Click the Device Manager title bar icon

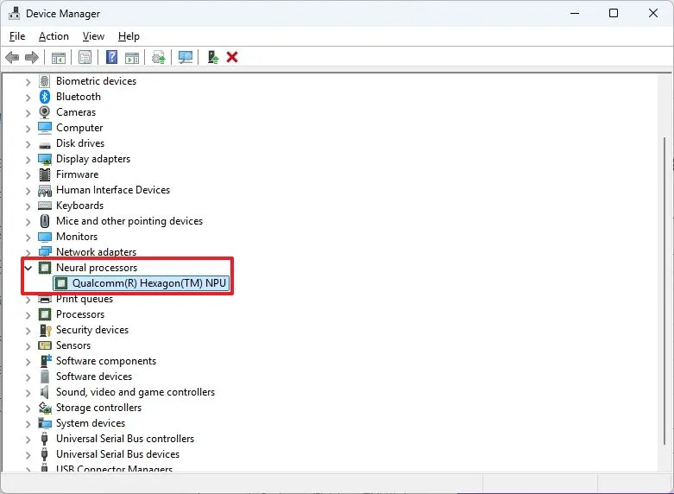point(14,13)
